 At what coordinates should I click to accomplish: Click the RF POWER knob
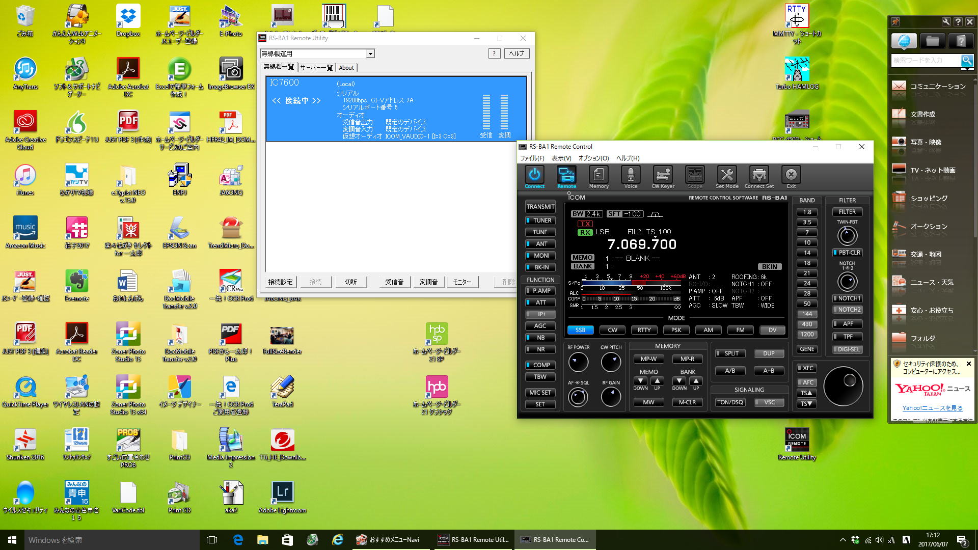[x=578, y=363]
